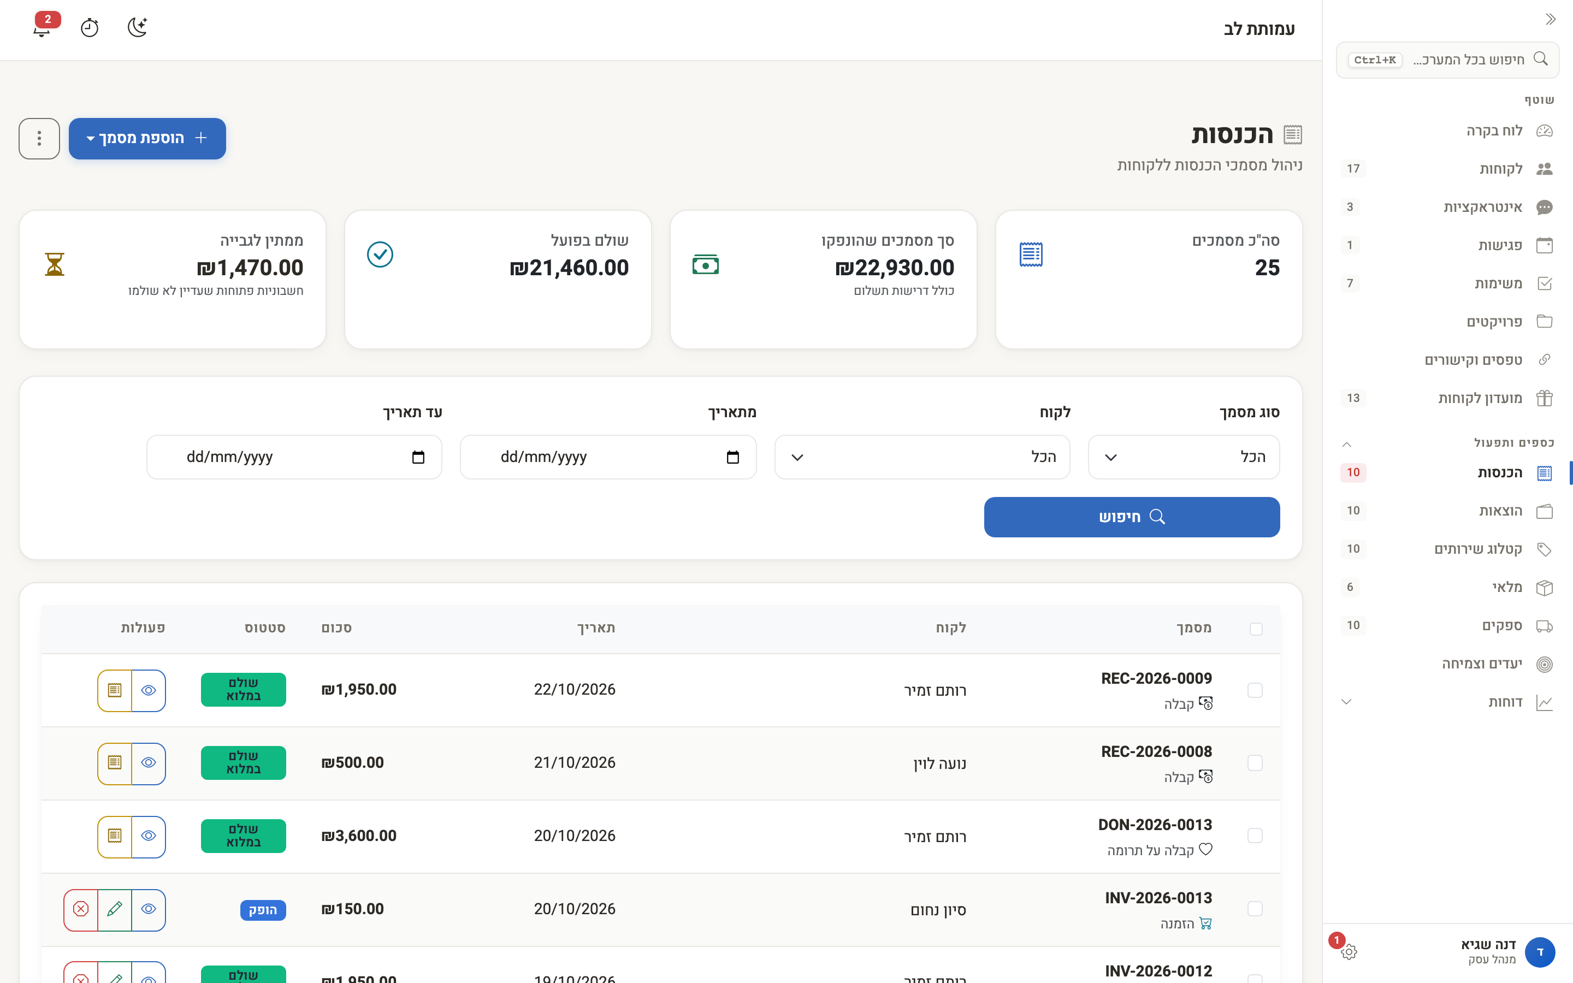1573x983 pixels.
Task: Open more options three-dot button
Action: pyautogui.click(x=39, y=139)
